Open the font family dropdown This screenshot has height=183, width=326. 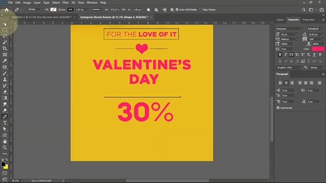[x=290, y=28]
